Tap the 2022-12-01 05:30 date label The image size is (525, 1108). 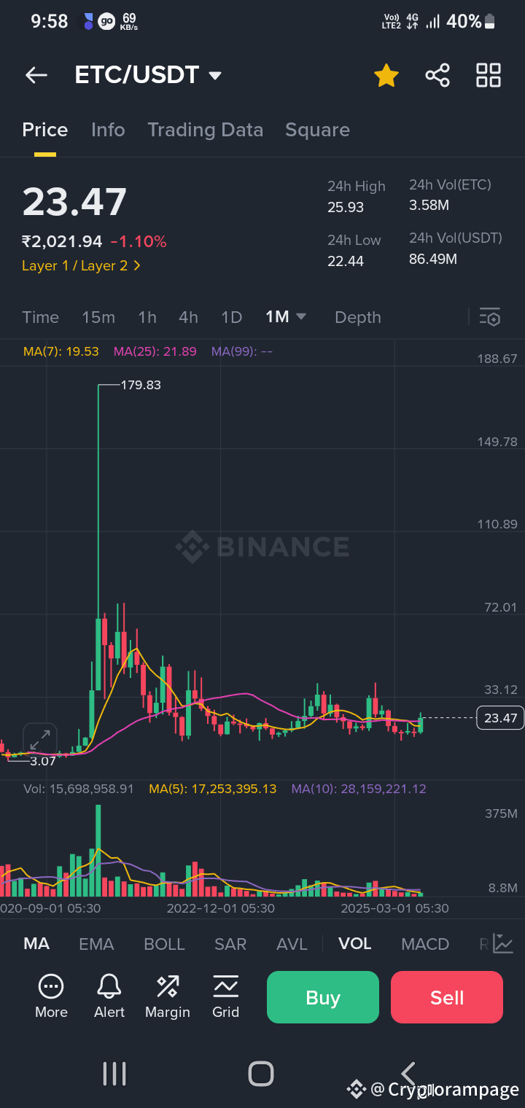tap(221, 908)
